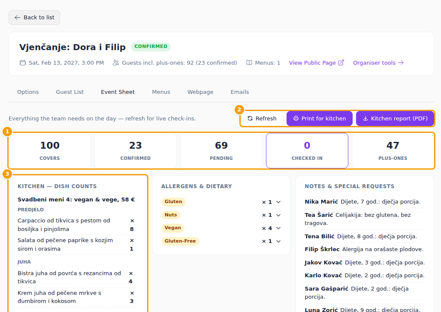Switch to the Emails tab
441x312 pixels.
tap(240, 92)
